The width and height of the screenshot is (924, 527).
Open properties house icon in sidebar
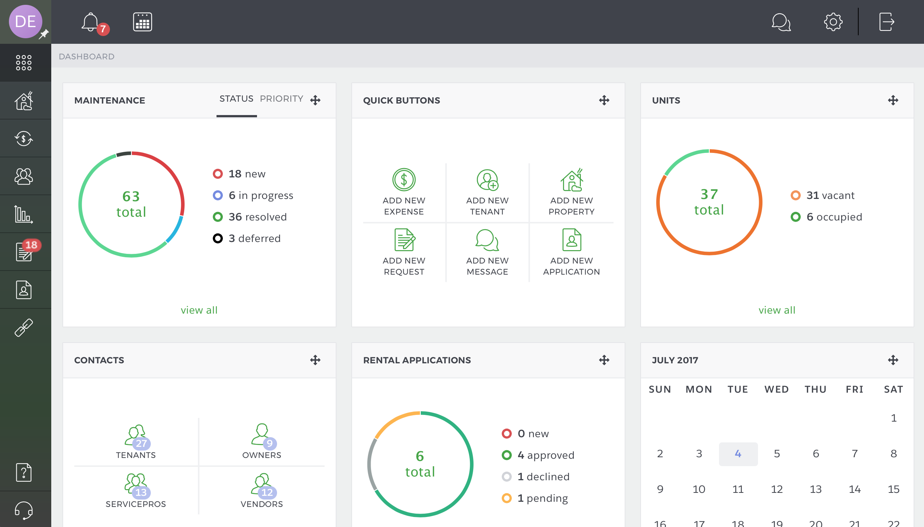[x=24, y=101]
